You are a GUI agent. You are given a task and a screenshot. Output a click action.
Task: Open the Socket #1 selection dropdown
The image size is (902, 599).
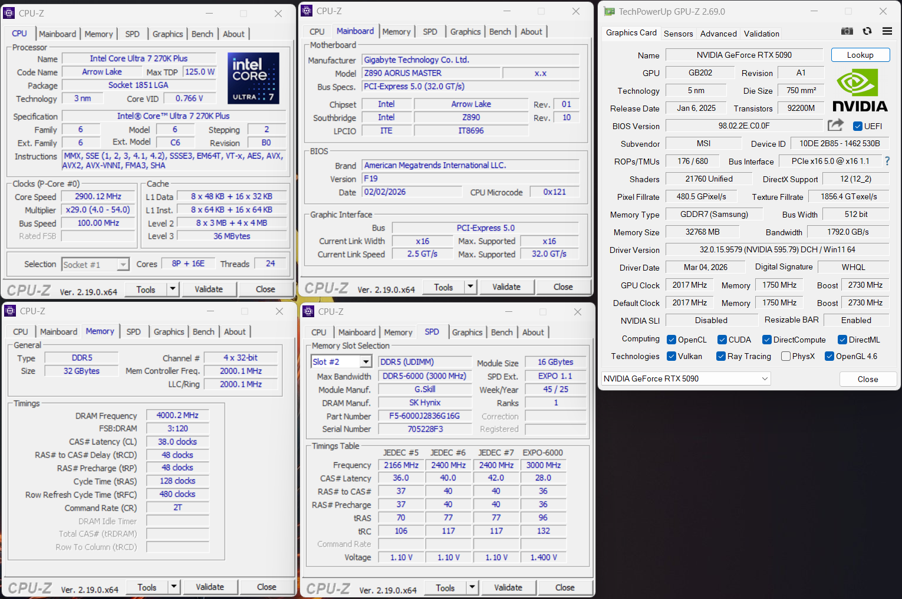tap(123, 265)
